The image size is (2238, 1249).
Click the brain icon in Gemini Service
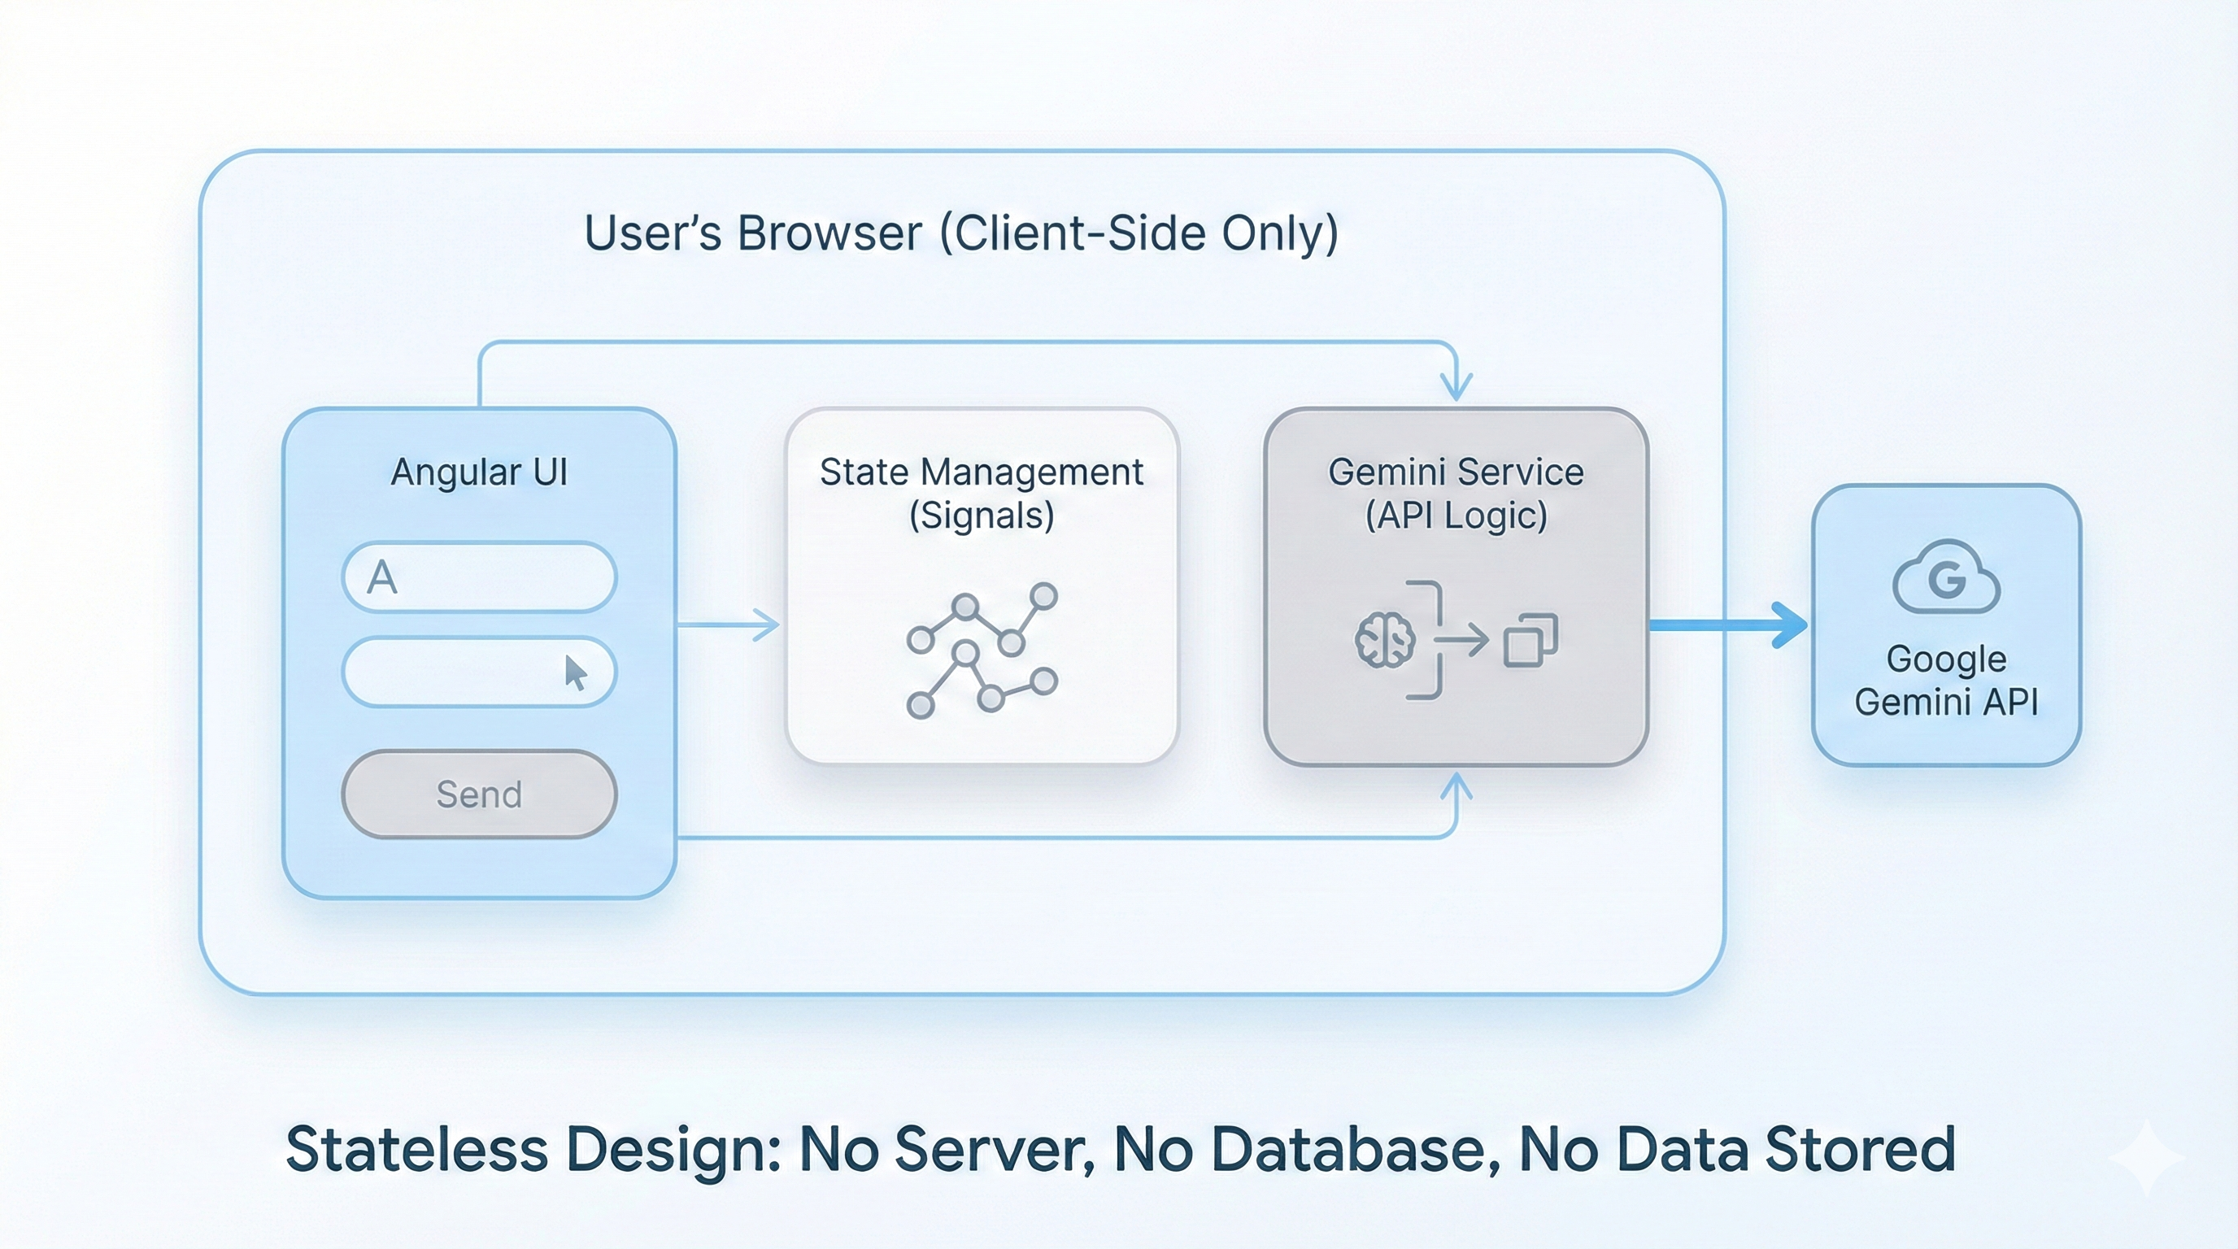pyautogui.click(x=1385, y=641)
